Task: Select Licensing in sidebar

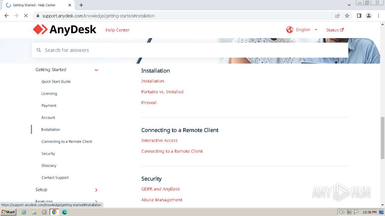Action: (49, 94)
